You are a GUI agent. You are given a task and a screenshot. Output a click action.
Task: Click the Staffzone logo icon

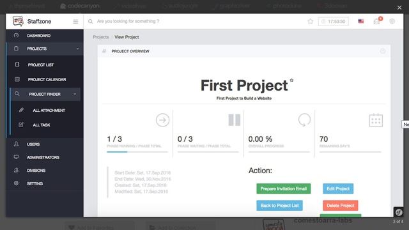(x=18, y=21)
